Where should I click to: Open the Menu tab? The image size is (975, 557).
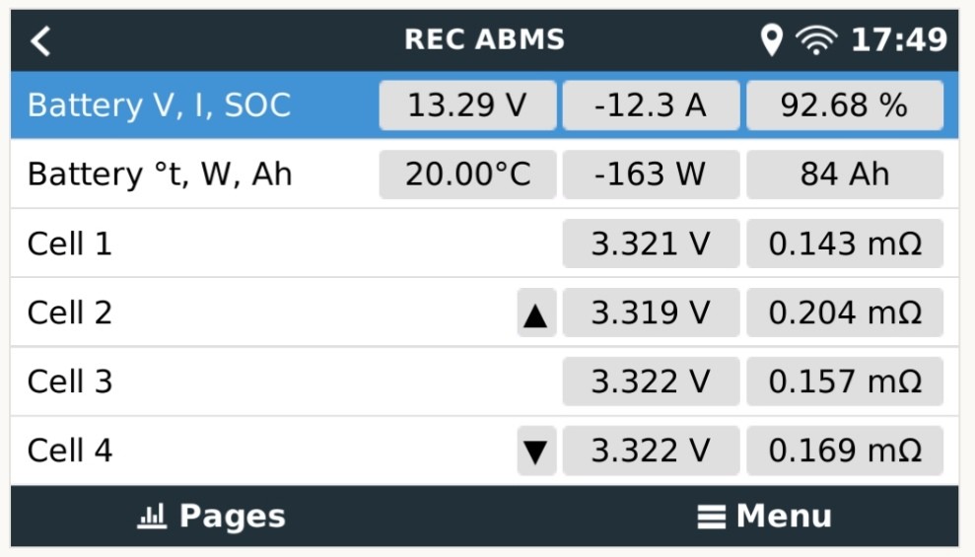(765, 516)
